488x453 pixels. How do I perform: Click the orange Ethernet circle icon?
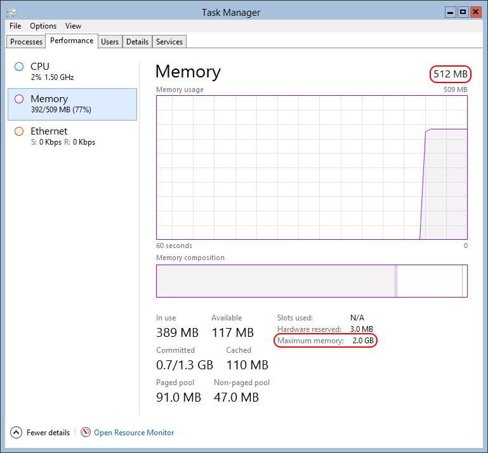19,131
